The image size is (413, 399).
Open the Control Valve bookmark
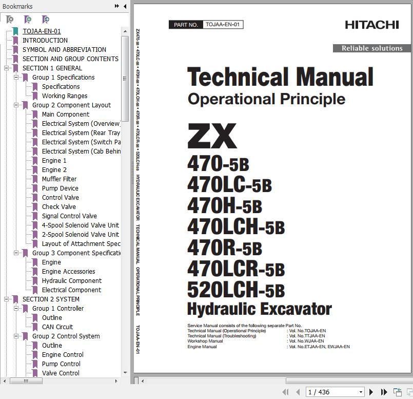click(x=61, y=197)
